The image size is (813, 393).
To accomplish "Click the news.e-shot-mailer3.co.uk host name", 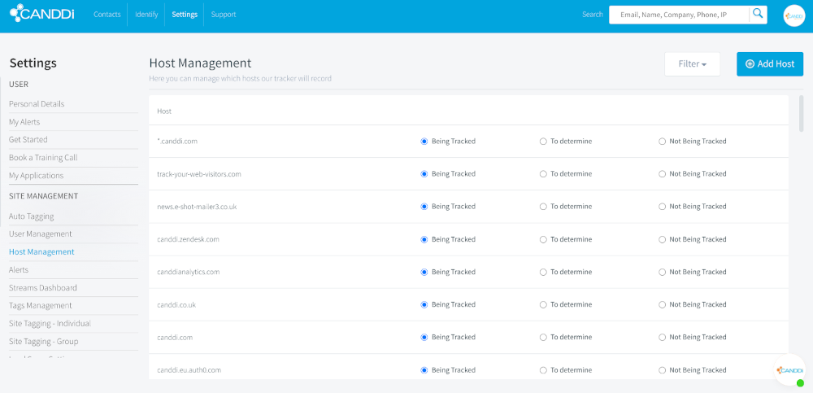I will (197, 207).
